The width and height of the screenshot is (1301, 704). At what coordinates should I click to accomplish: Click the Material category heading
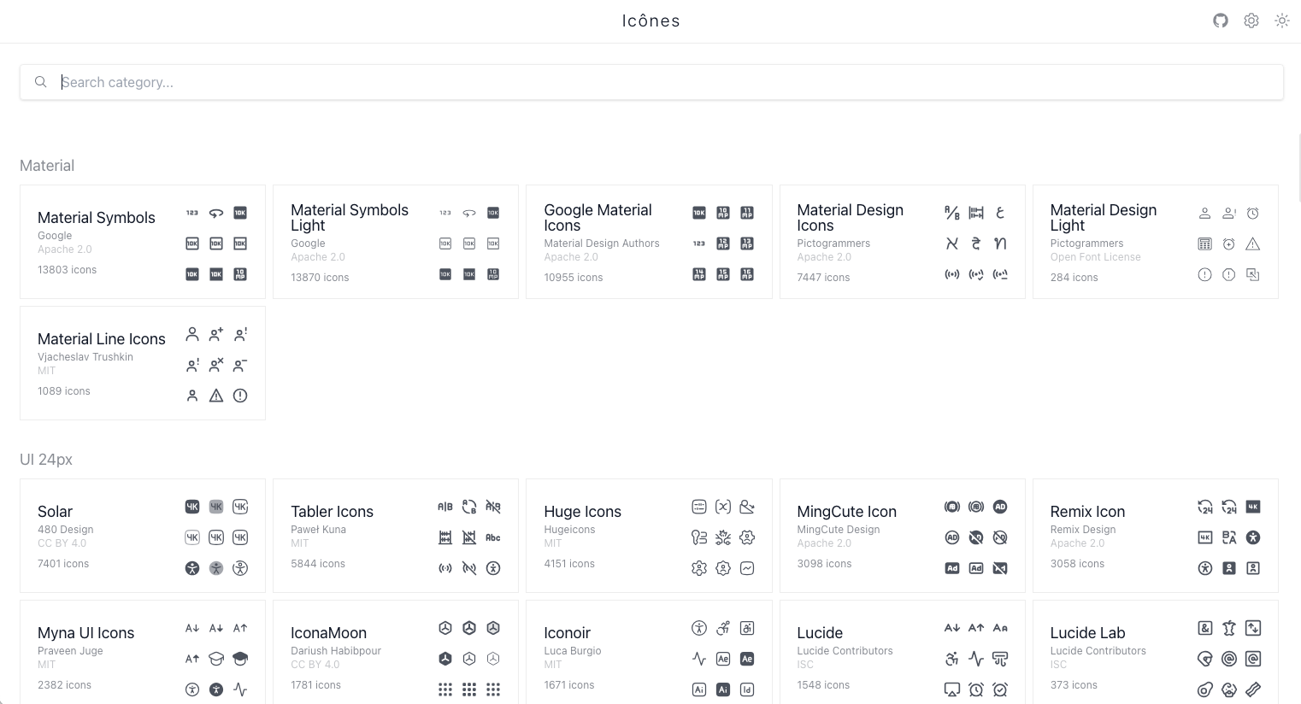[x=47, y=166]
